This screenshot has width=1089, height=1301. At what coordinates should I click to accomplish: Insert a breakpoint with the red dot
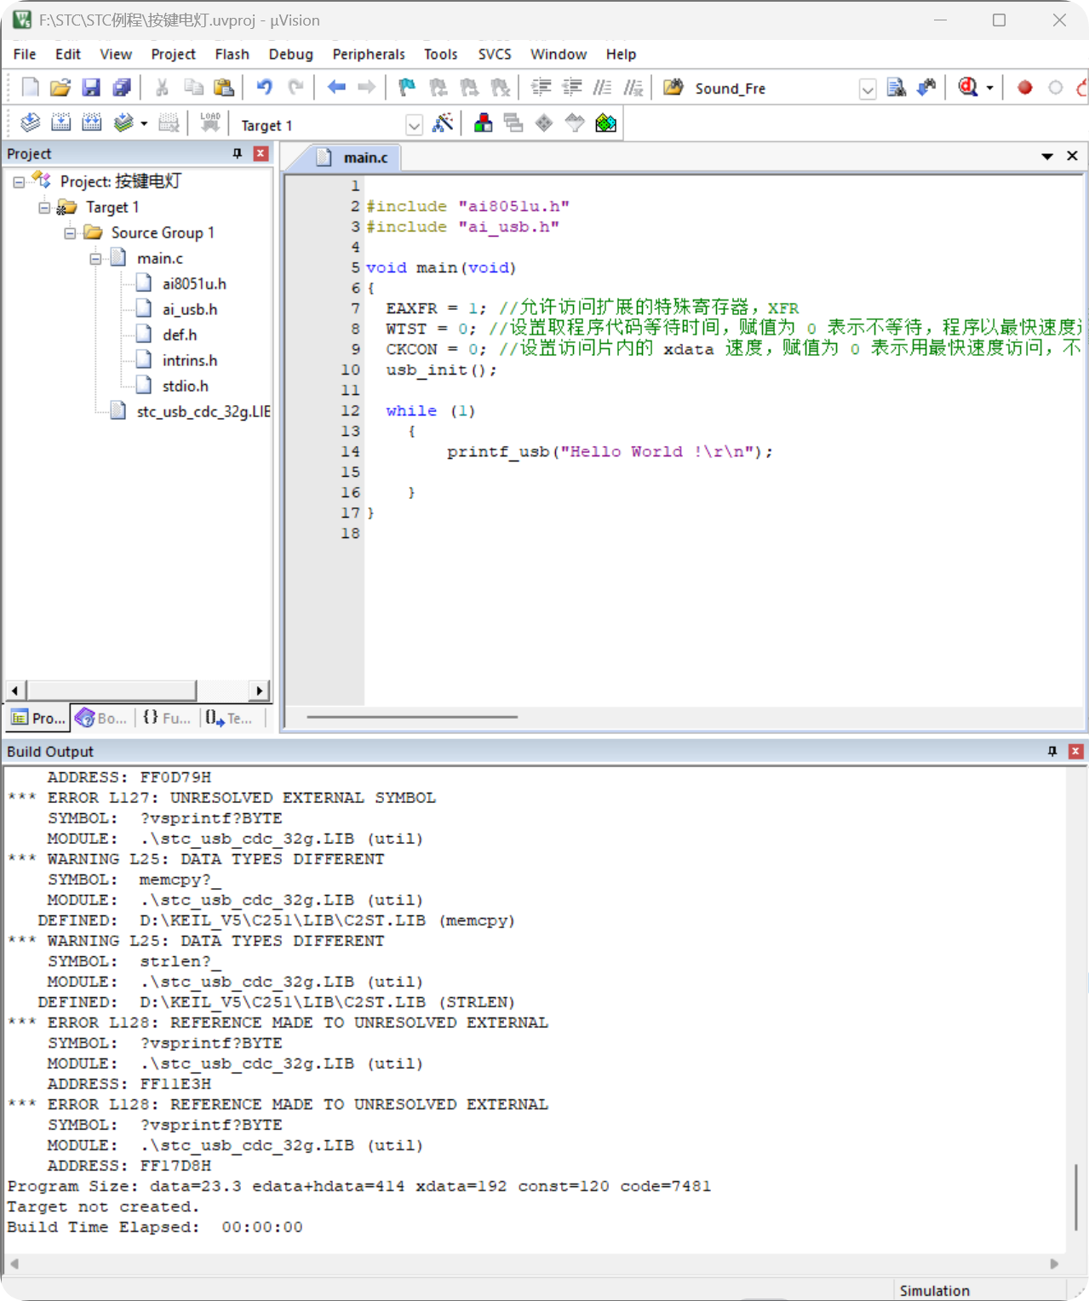(1025, 88)
